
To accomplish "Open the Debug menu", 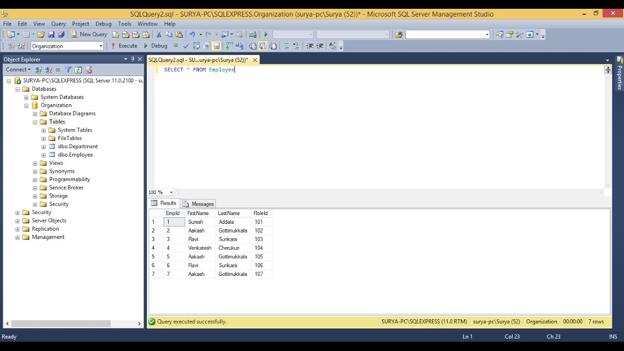I will (x=103, y=23).
